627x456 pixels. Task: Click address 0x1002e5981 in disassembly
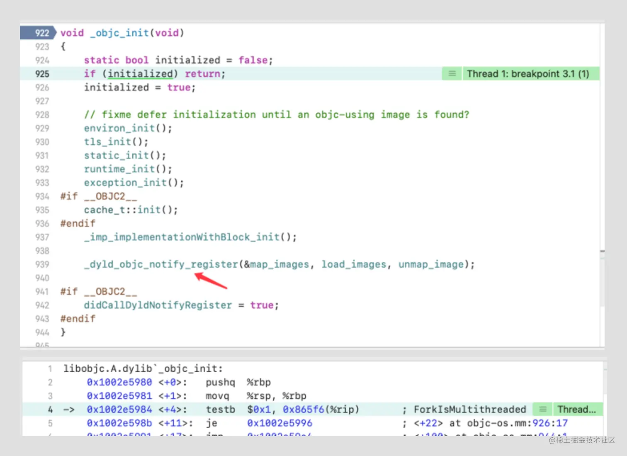tap(119, 396)
